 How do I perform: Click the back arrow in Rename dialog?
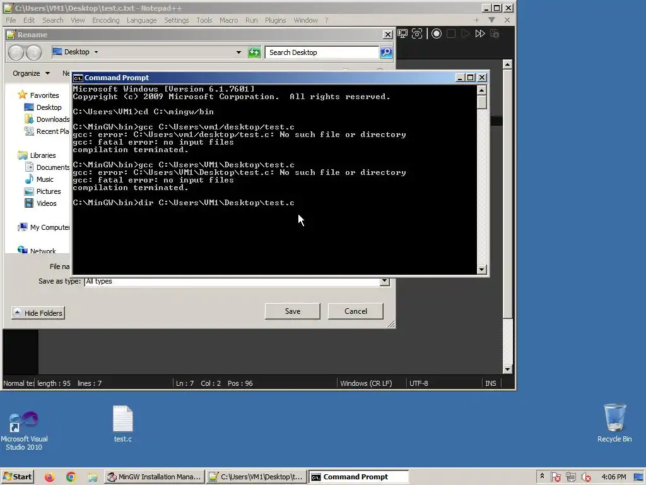coord(16,52)
